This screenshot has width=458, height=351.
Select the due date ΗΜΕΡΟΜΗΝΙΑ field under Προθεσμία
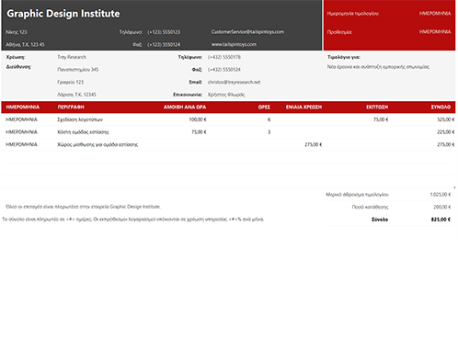[435, 32]
